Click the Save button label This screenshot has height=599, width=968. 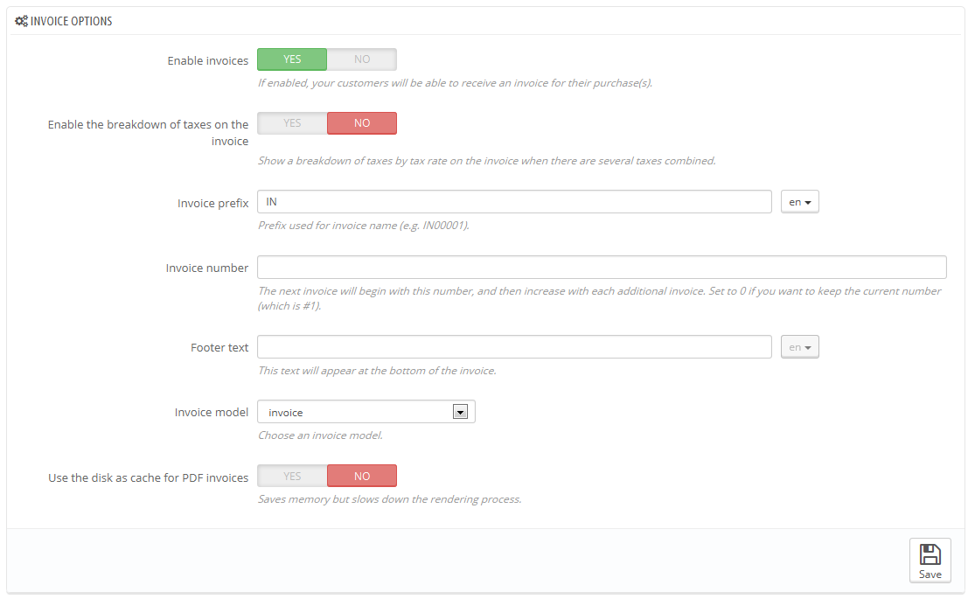pos(930,575)
